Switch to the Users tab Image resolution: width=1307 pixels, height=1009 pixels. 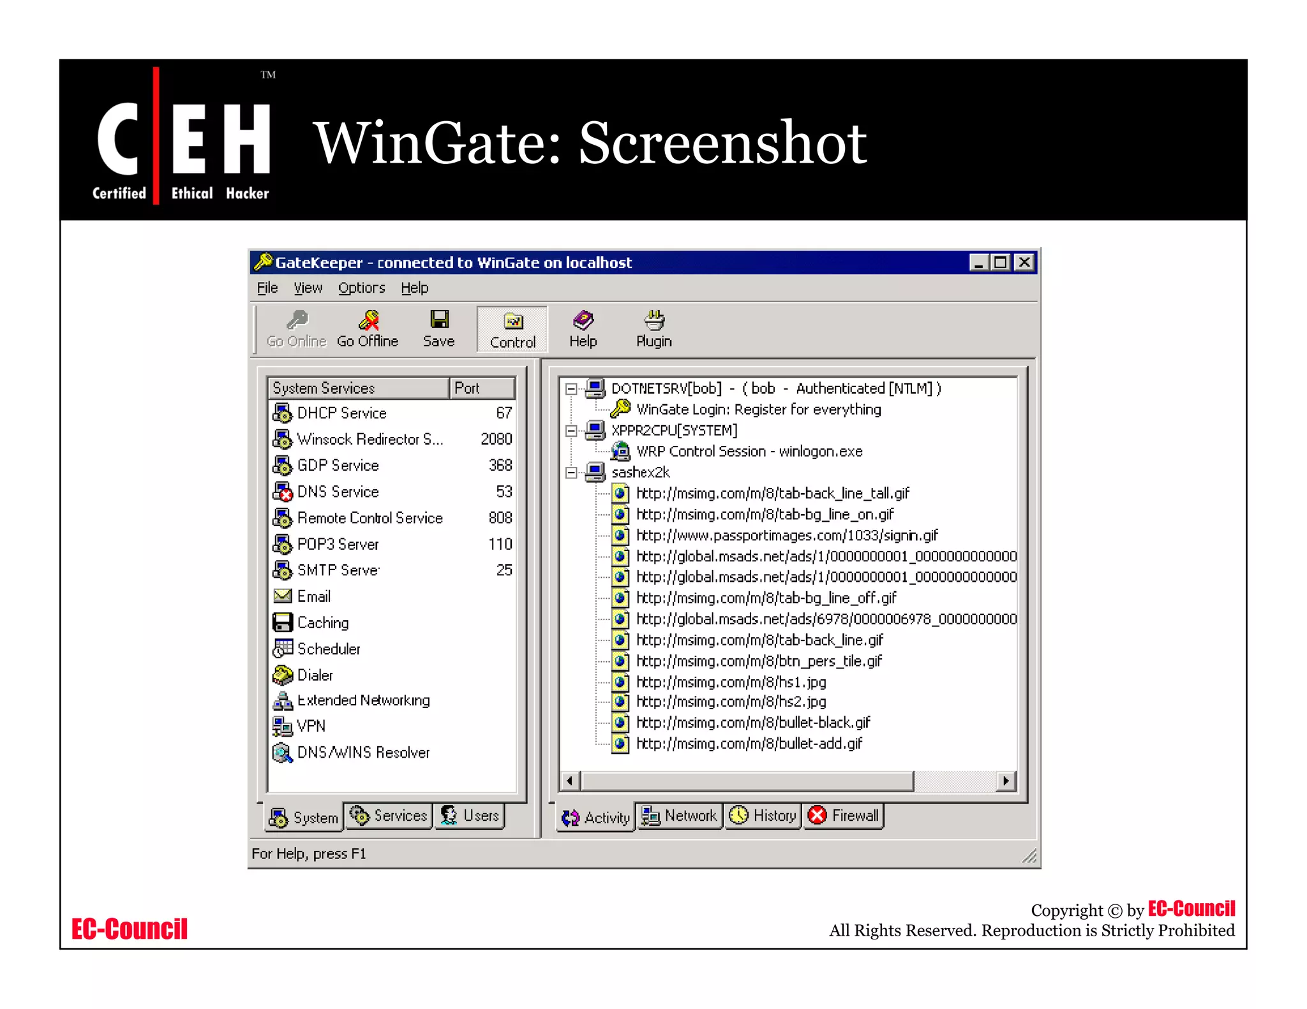[470, 816]
